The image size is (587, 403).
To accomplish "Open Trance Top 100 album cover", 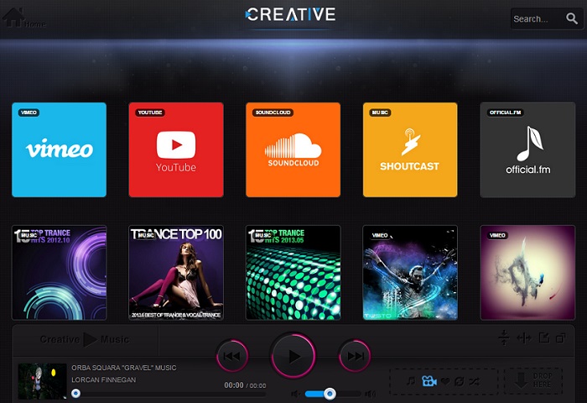I will click(x=176, y=273).
